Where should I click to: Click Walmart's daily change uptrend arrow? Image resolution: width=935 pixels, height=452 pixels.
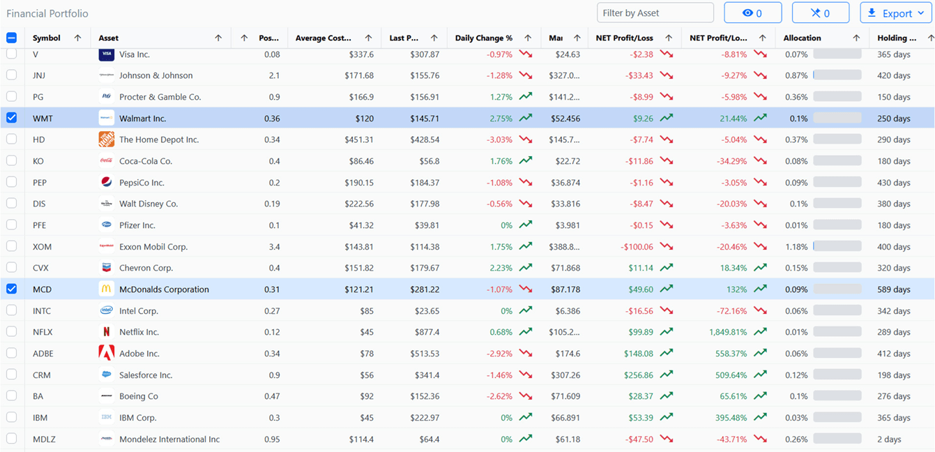(x=526, y=119)
